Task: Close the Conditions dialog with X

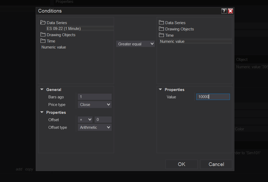Action: click(230, 11)
